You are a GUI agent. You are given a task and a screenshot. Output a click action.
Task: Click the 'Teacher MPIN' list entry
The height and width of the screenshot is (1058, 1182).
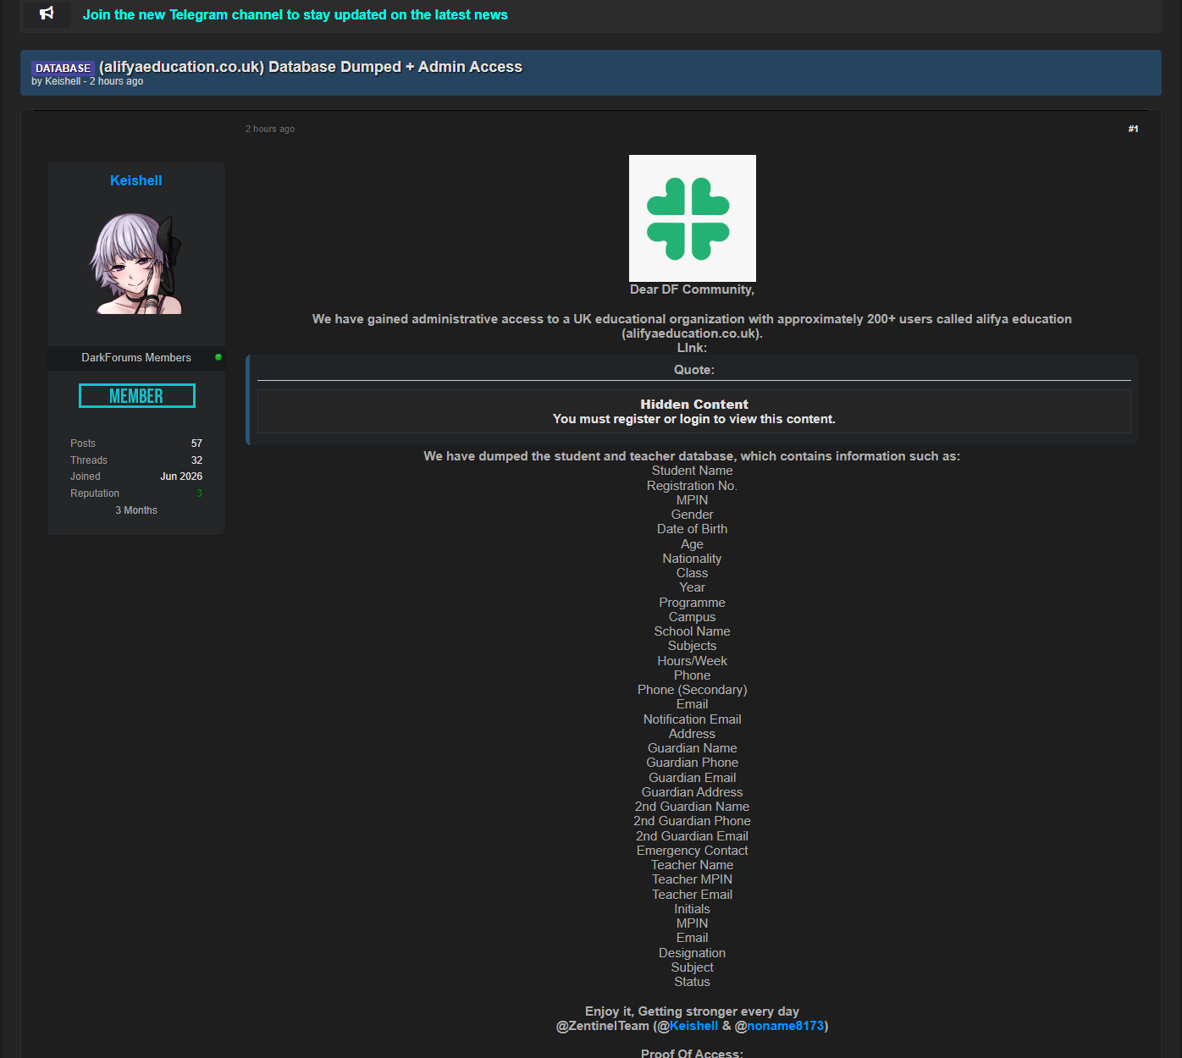[x=693, y=879]
